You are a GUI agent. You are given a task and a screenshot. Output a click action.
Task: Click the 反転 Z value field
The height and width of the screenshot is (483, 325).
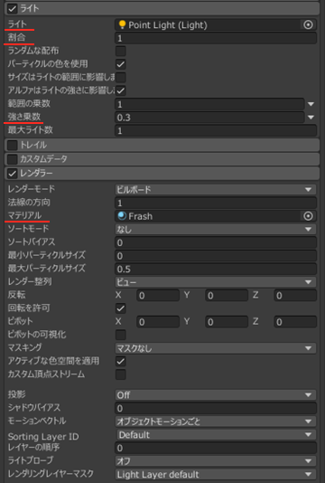pos(295,296)
